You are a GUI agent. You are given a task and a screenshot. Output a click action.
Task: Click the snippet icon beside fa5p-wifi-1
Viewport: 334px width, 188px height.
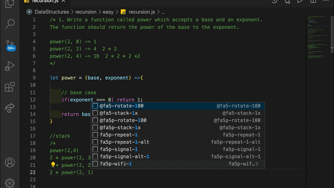click(x=95, y=164)
